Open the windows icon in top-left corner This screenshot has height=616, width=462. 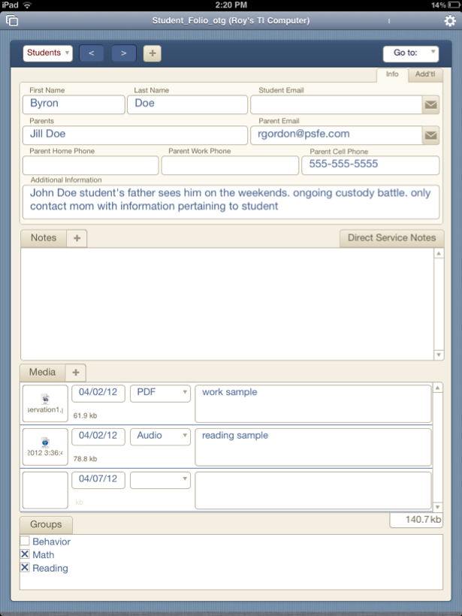coord(11,21)
